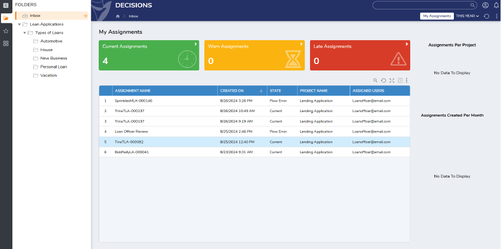The image size is (501, 249).
Task: Click the home breadcrumb icon
Action: 118,16
